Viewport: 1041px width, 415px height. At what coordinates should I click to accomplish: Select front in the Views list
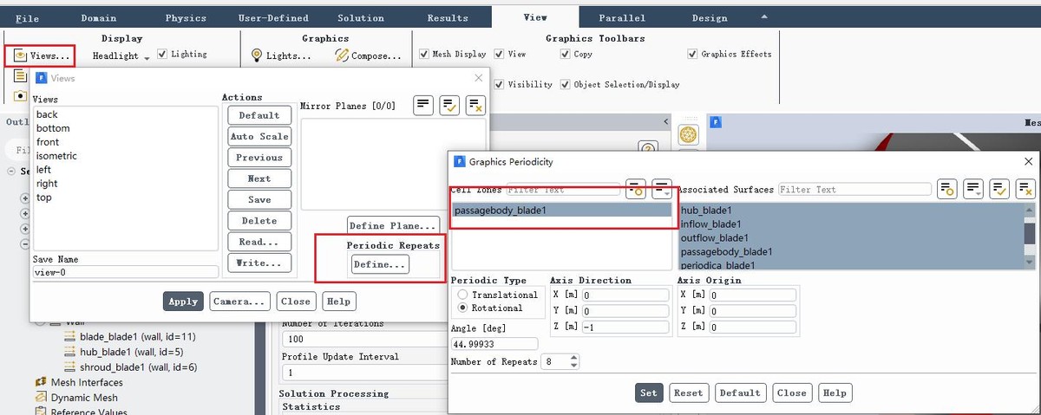48,142
